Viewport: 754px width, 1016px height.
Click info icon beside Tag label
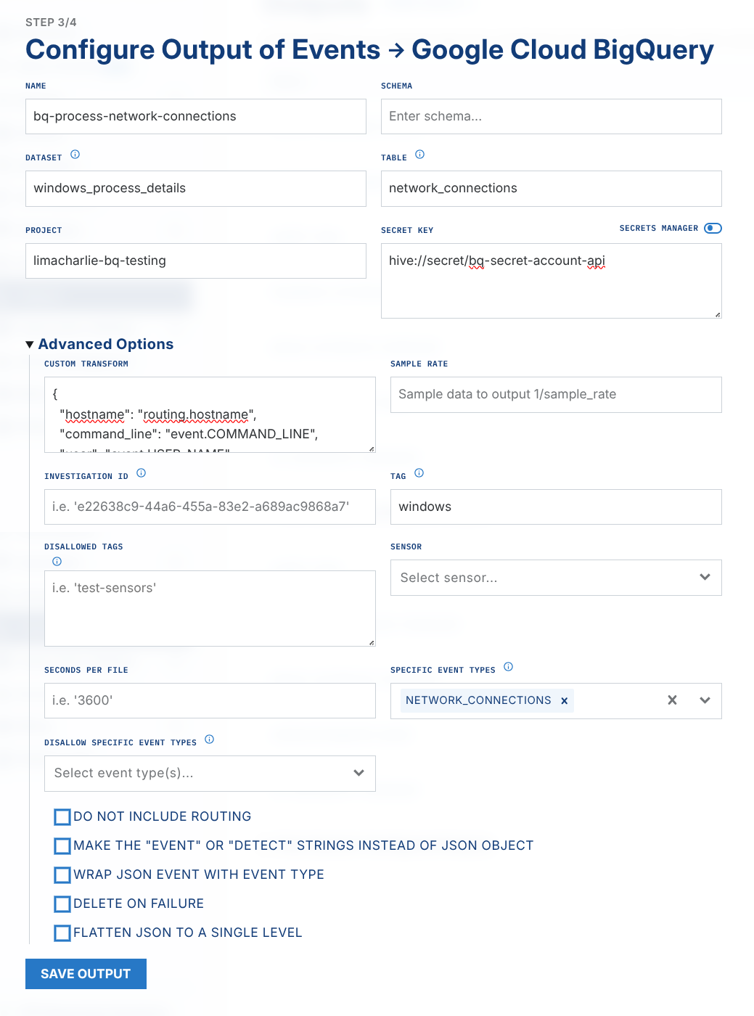[419, 473]
